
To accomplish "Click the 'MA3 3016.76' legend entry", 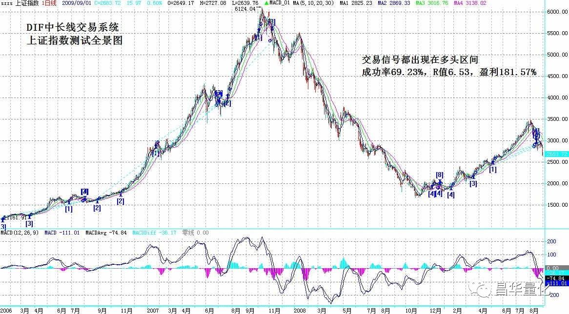I will (432, 3).
